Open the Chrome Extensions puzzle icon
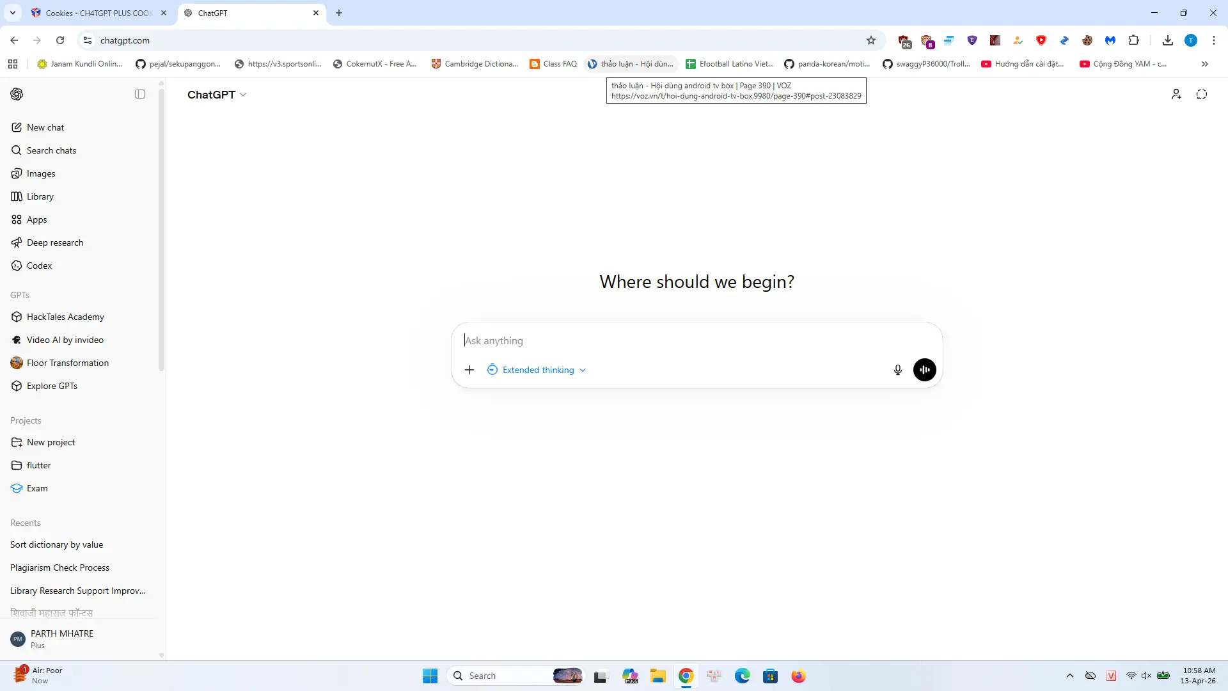1228x691 pixels. 1133,40
